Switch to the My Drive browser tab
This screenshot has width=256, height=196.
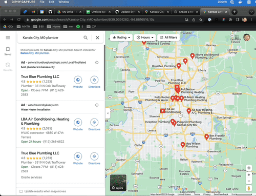tap(70, 12)
